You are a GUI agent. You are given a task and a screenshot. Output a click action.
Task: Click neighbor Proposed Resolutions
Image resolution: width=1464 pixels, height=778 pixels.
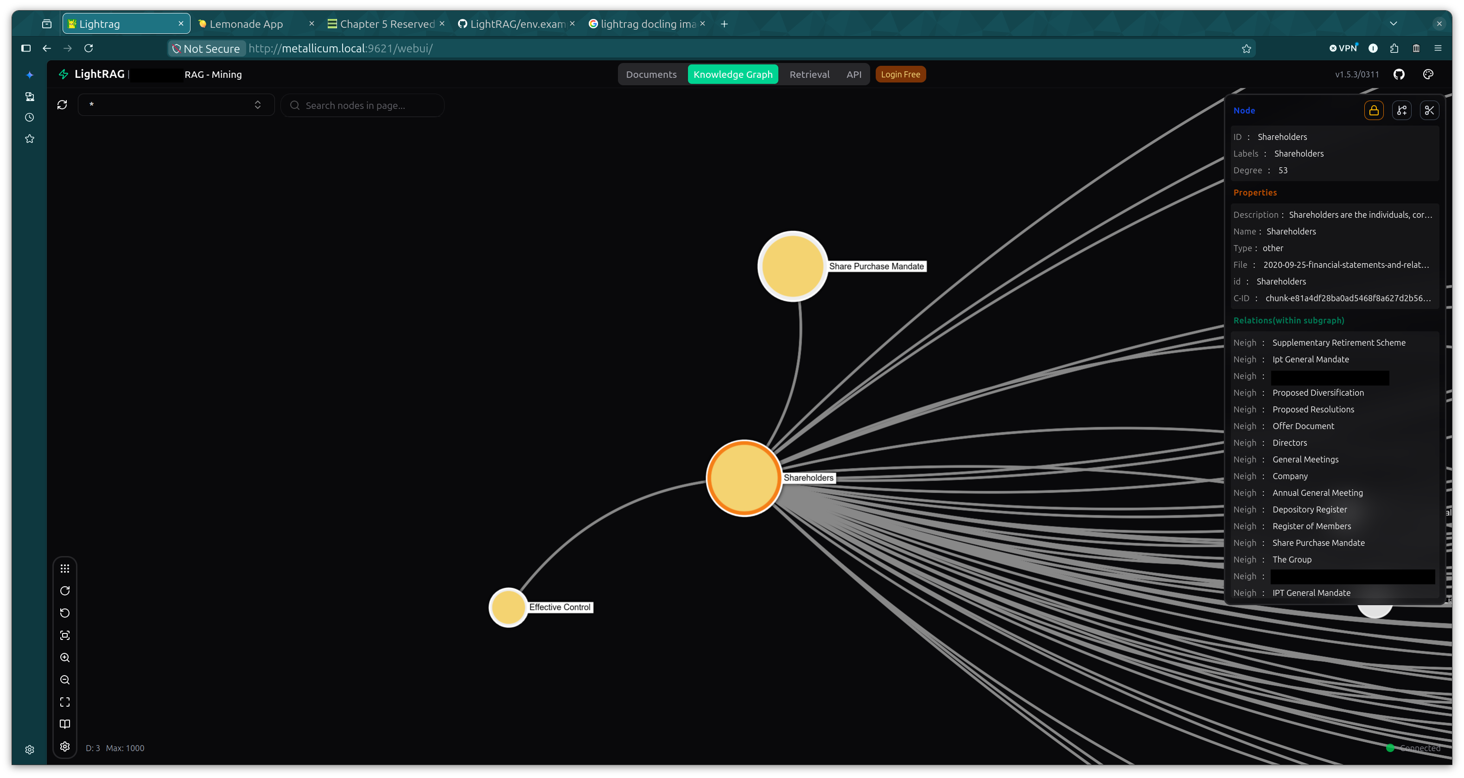[x=1313, y=410]
